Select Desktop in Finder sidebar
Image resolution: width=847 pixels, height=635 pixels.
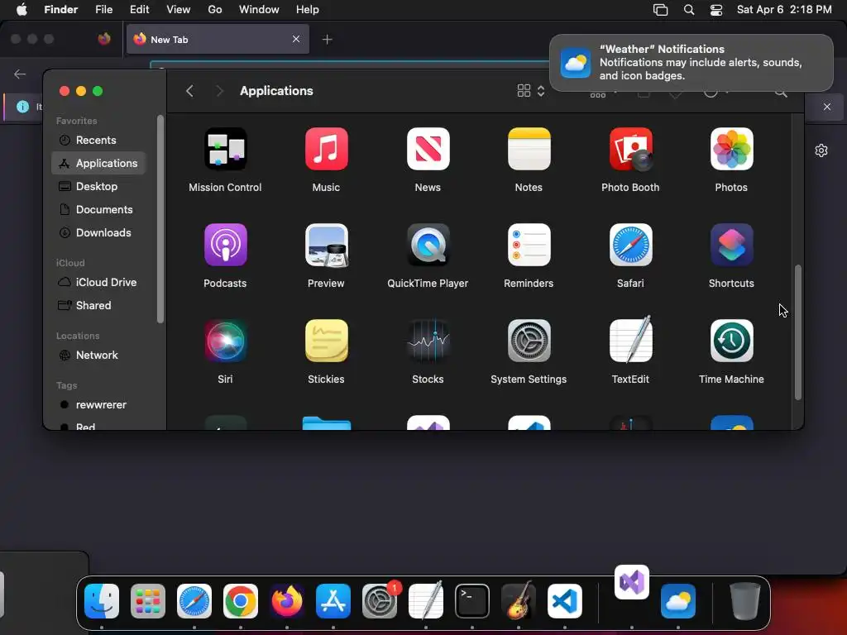coord(99,186)
